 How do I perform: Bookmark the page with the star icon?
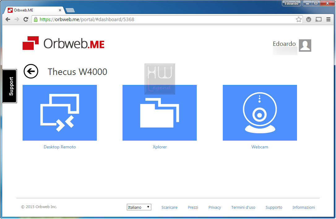(299, 20)
